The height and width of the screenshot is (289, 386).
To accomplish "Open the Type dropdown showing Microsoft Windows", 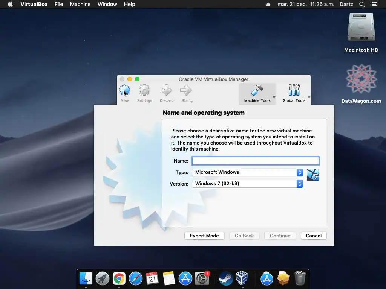I will tap(247, 172).
